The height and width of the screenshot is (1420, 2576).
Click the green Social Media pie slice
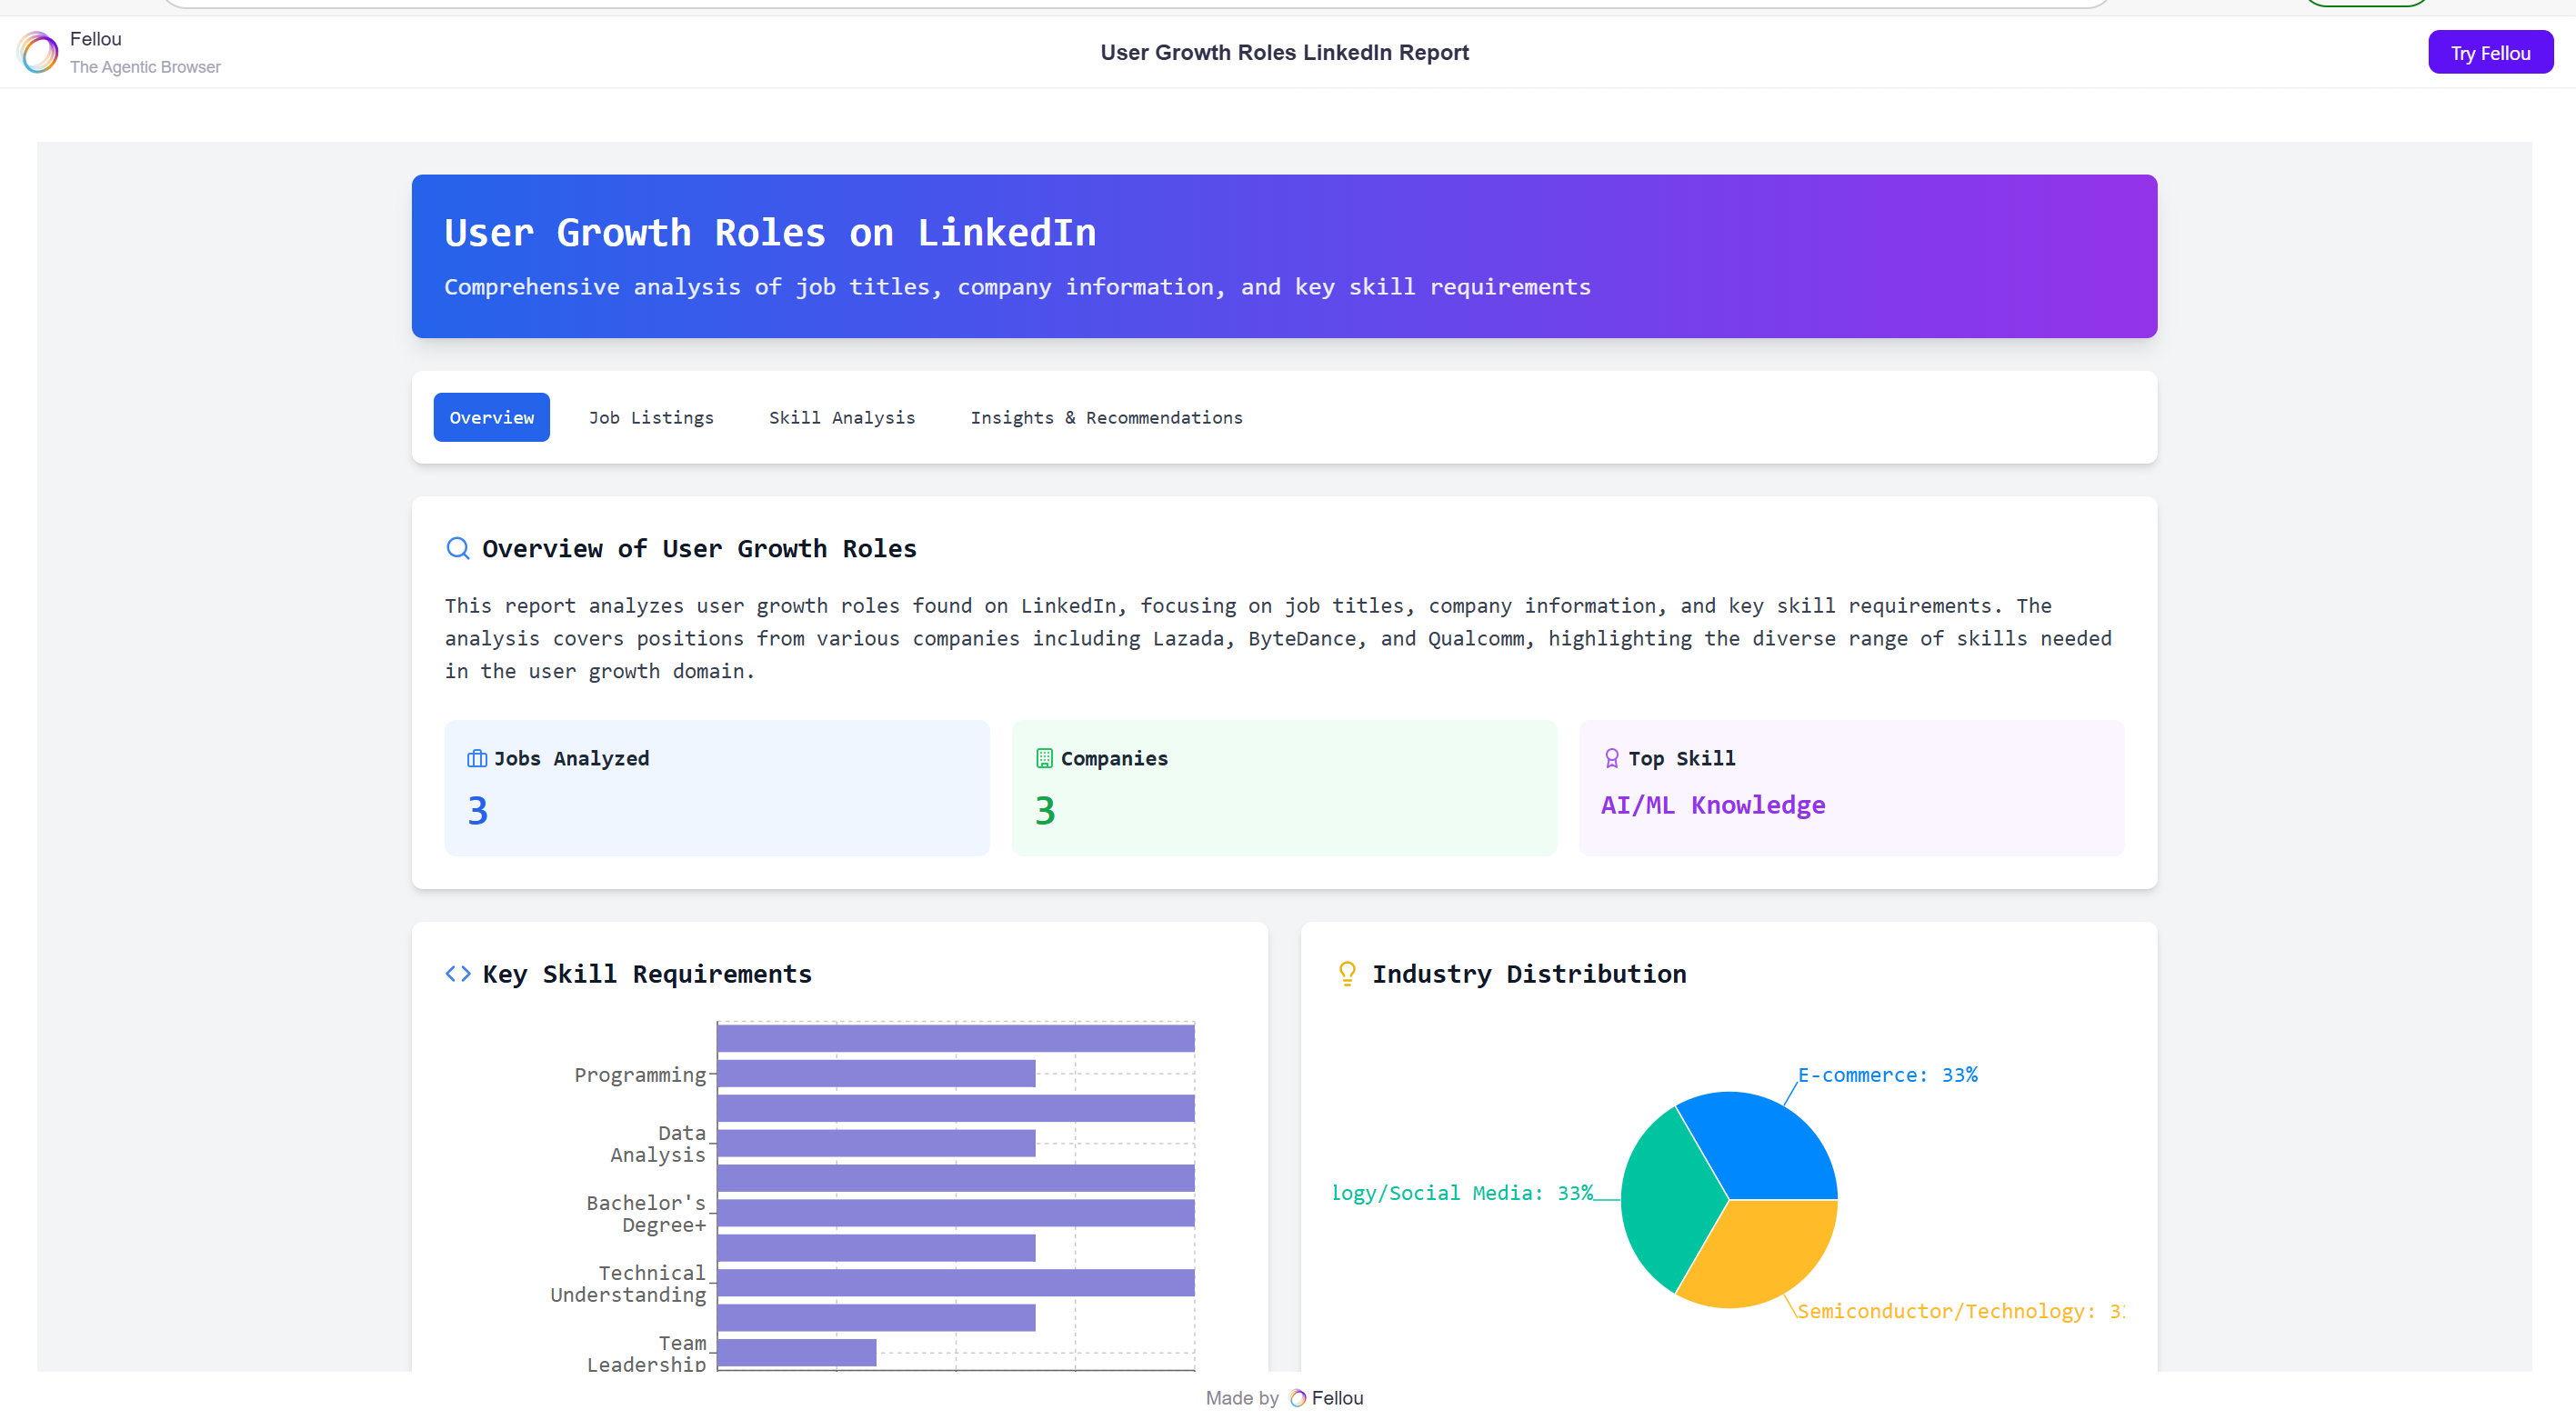pos(1665,1198)
